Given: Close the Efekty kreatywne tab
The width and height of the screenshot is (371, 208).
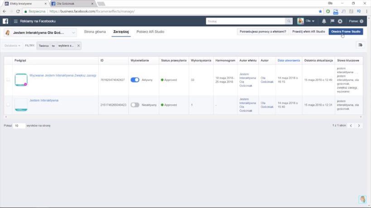Looking at the screenshot, I should tap(45, 4).
